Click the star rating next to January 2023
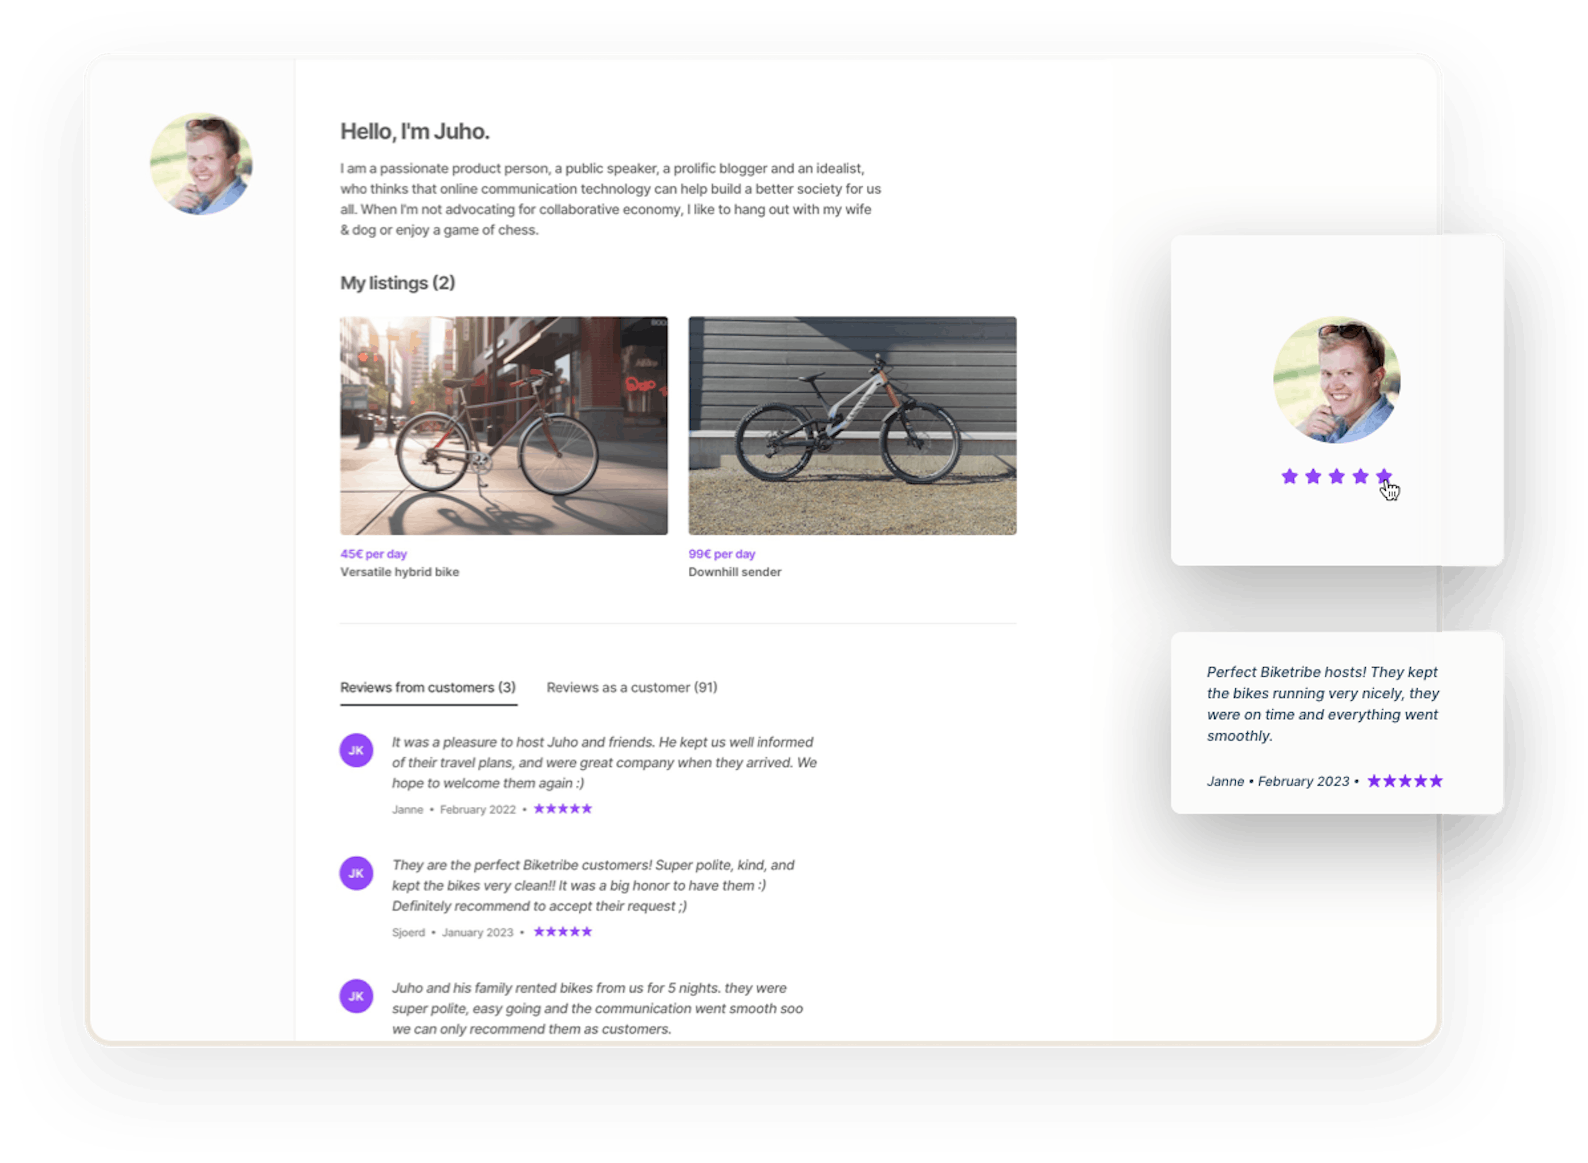 coord(563,931)
